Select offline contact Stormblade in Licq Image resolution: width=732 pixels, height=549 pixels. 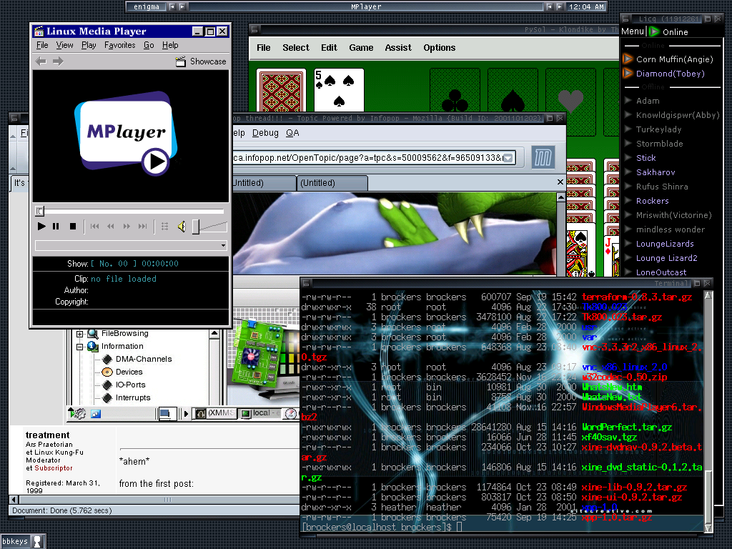pos(659,144)
